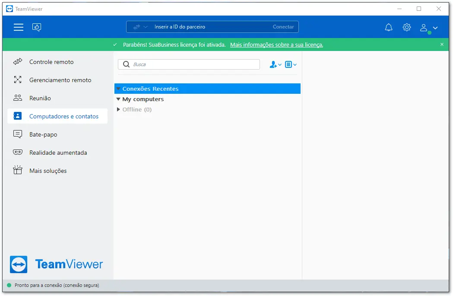Select Computadores e contatos

[x=58, y=116]
